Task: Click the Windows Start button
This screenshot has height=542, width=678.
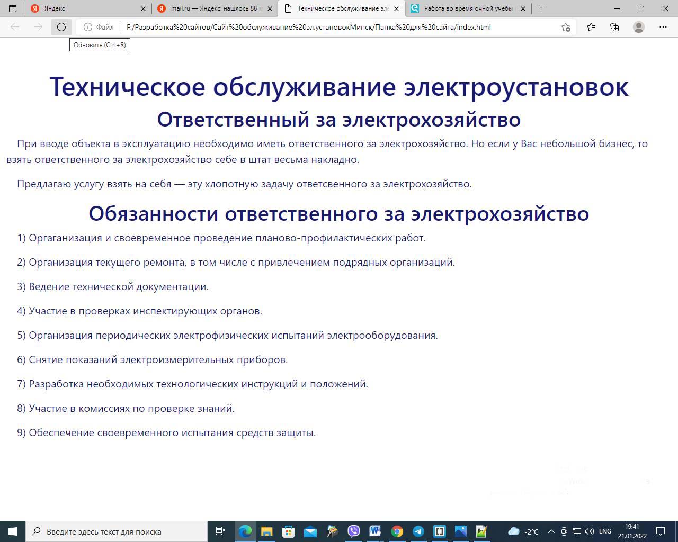Action: point(13,531)
